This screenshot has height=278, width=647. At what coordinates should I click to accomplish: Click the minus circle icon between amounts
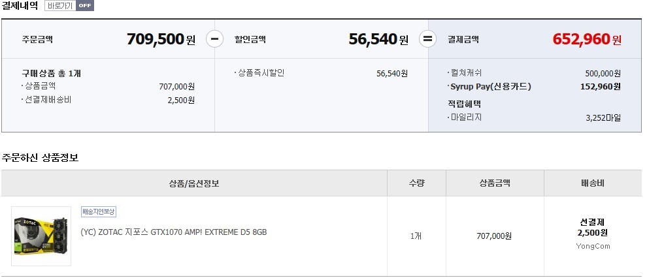(214, 39)
